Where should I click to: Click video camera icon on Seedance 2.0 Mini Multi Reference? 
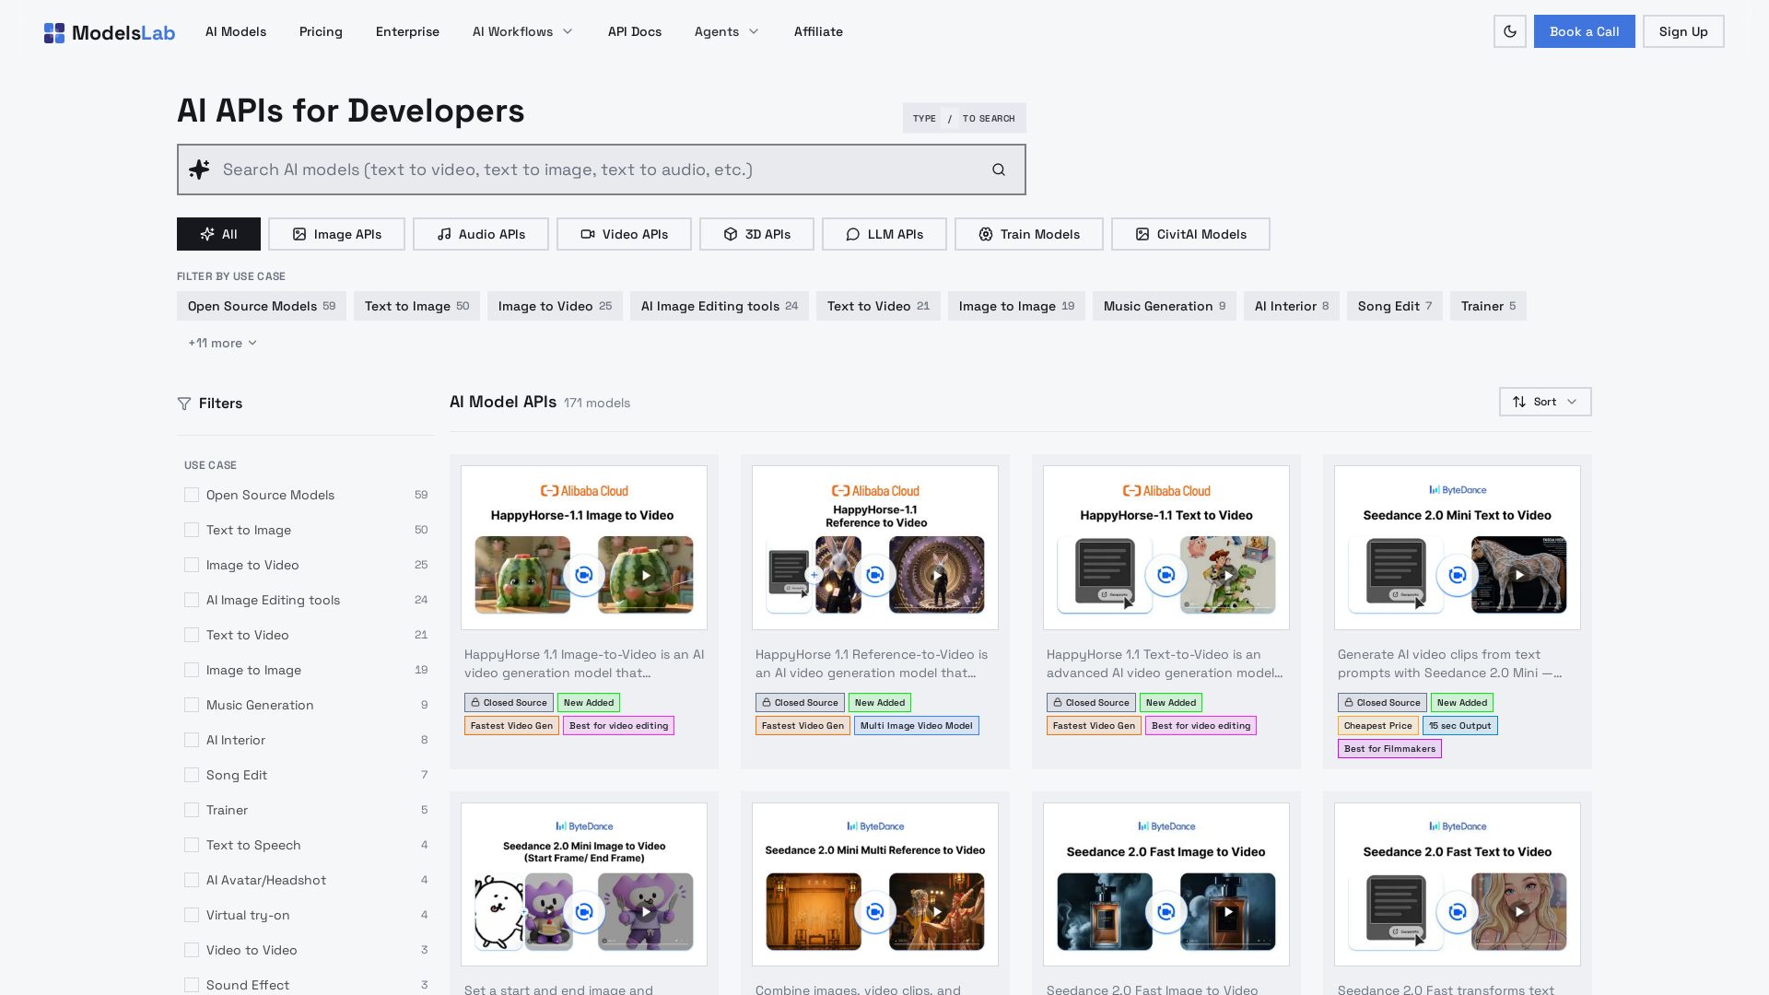[875, 912]
